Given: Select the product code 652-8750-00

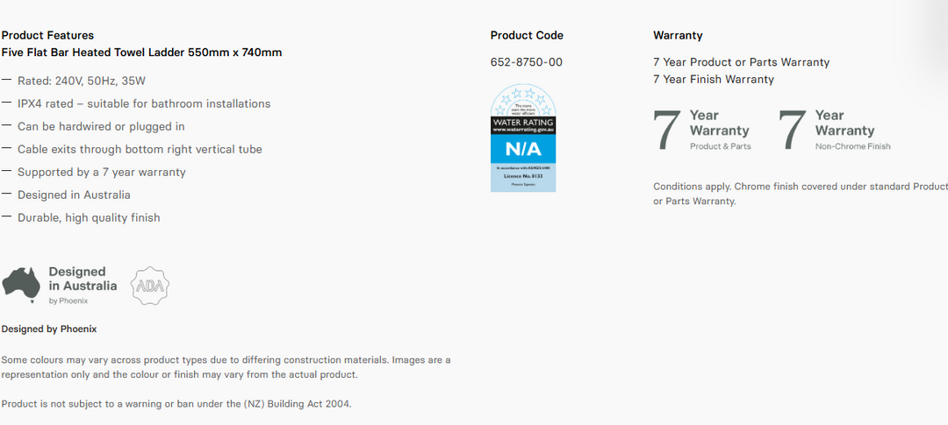Looking at the screenshot, I should [527, 62].
